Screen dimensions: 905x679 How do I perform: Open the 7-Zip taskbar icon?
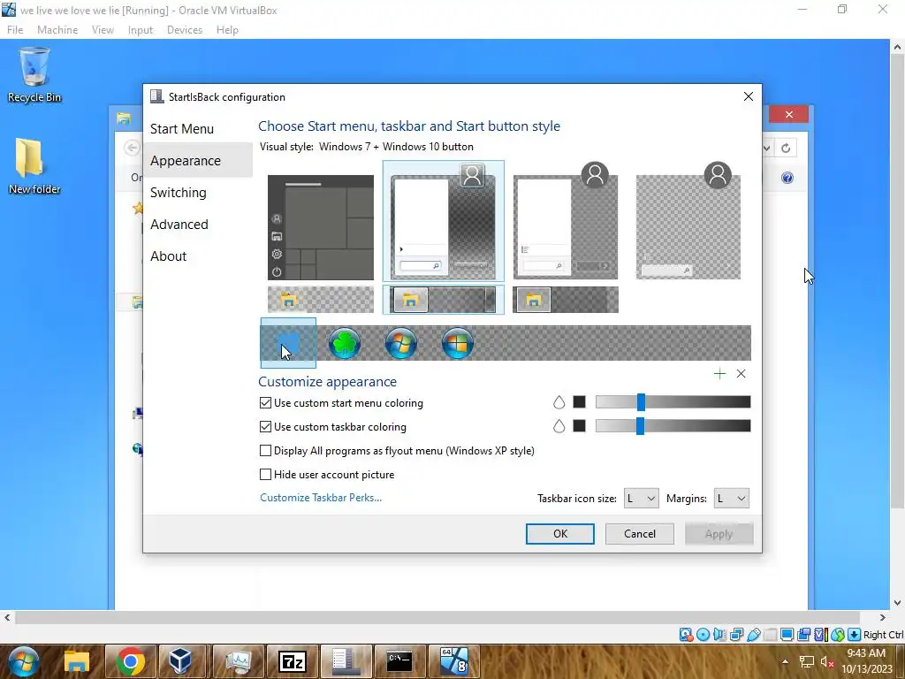point(292,661)
